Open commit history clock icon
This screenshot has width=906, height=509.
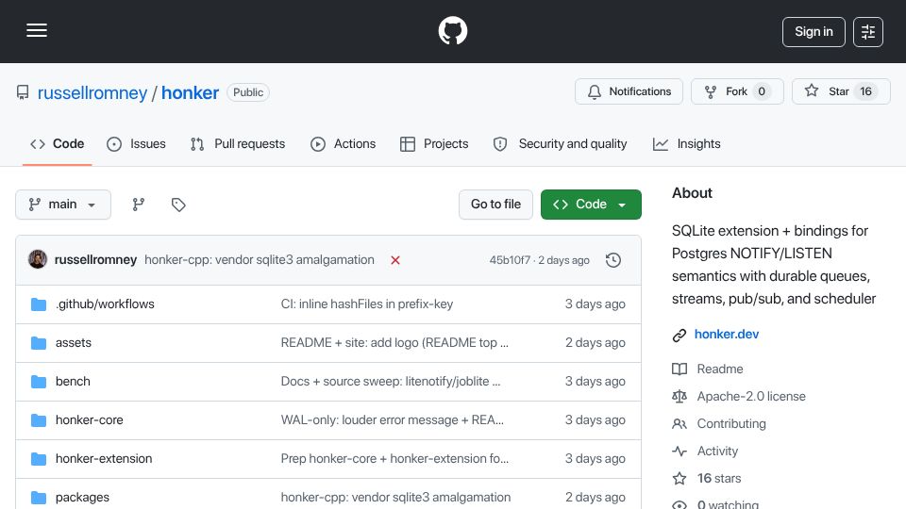(613, 260)
